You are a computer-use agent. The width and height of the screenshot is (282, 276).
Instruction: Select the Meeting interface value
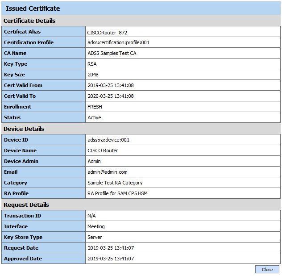[96, 227]
